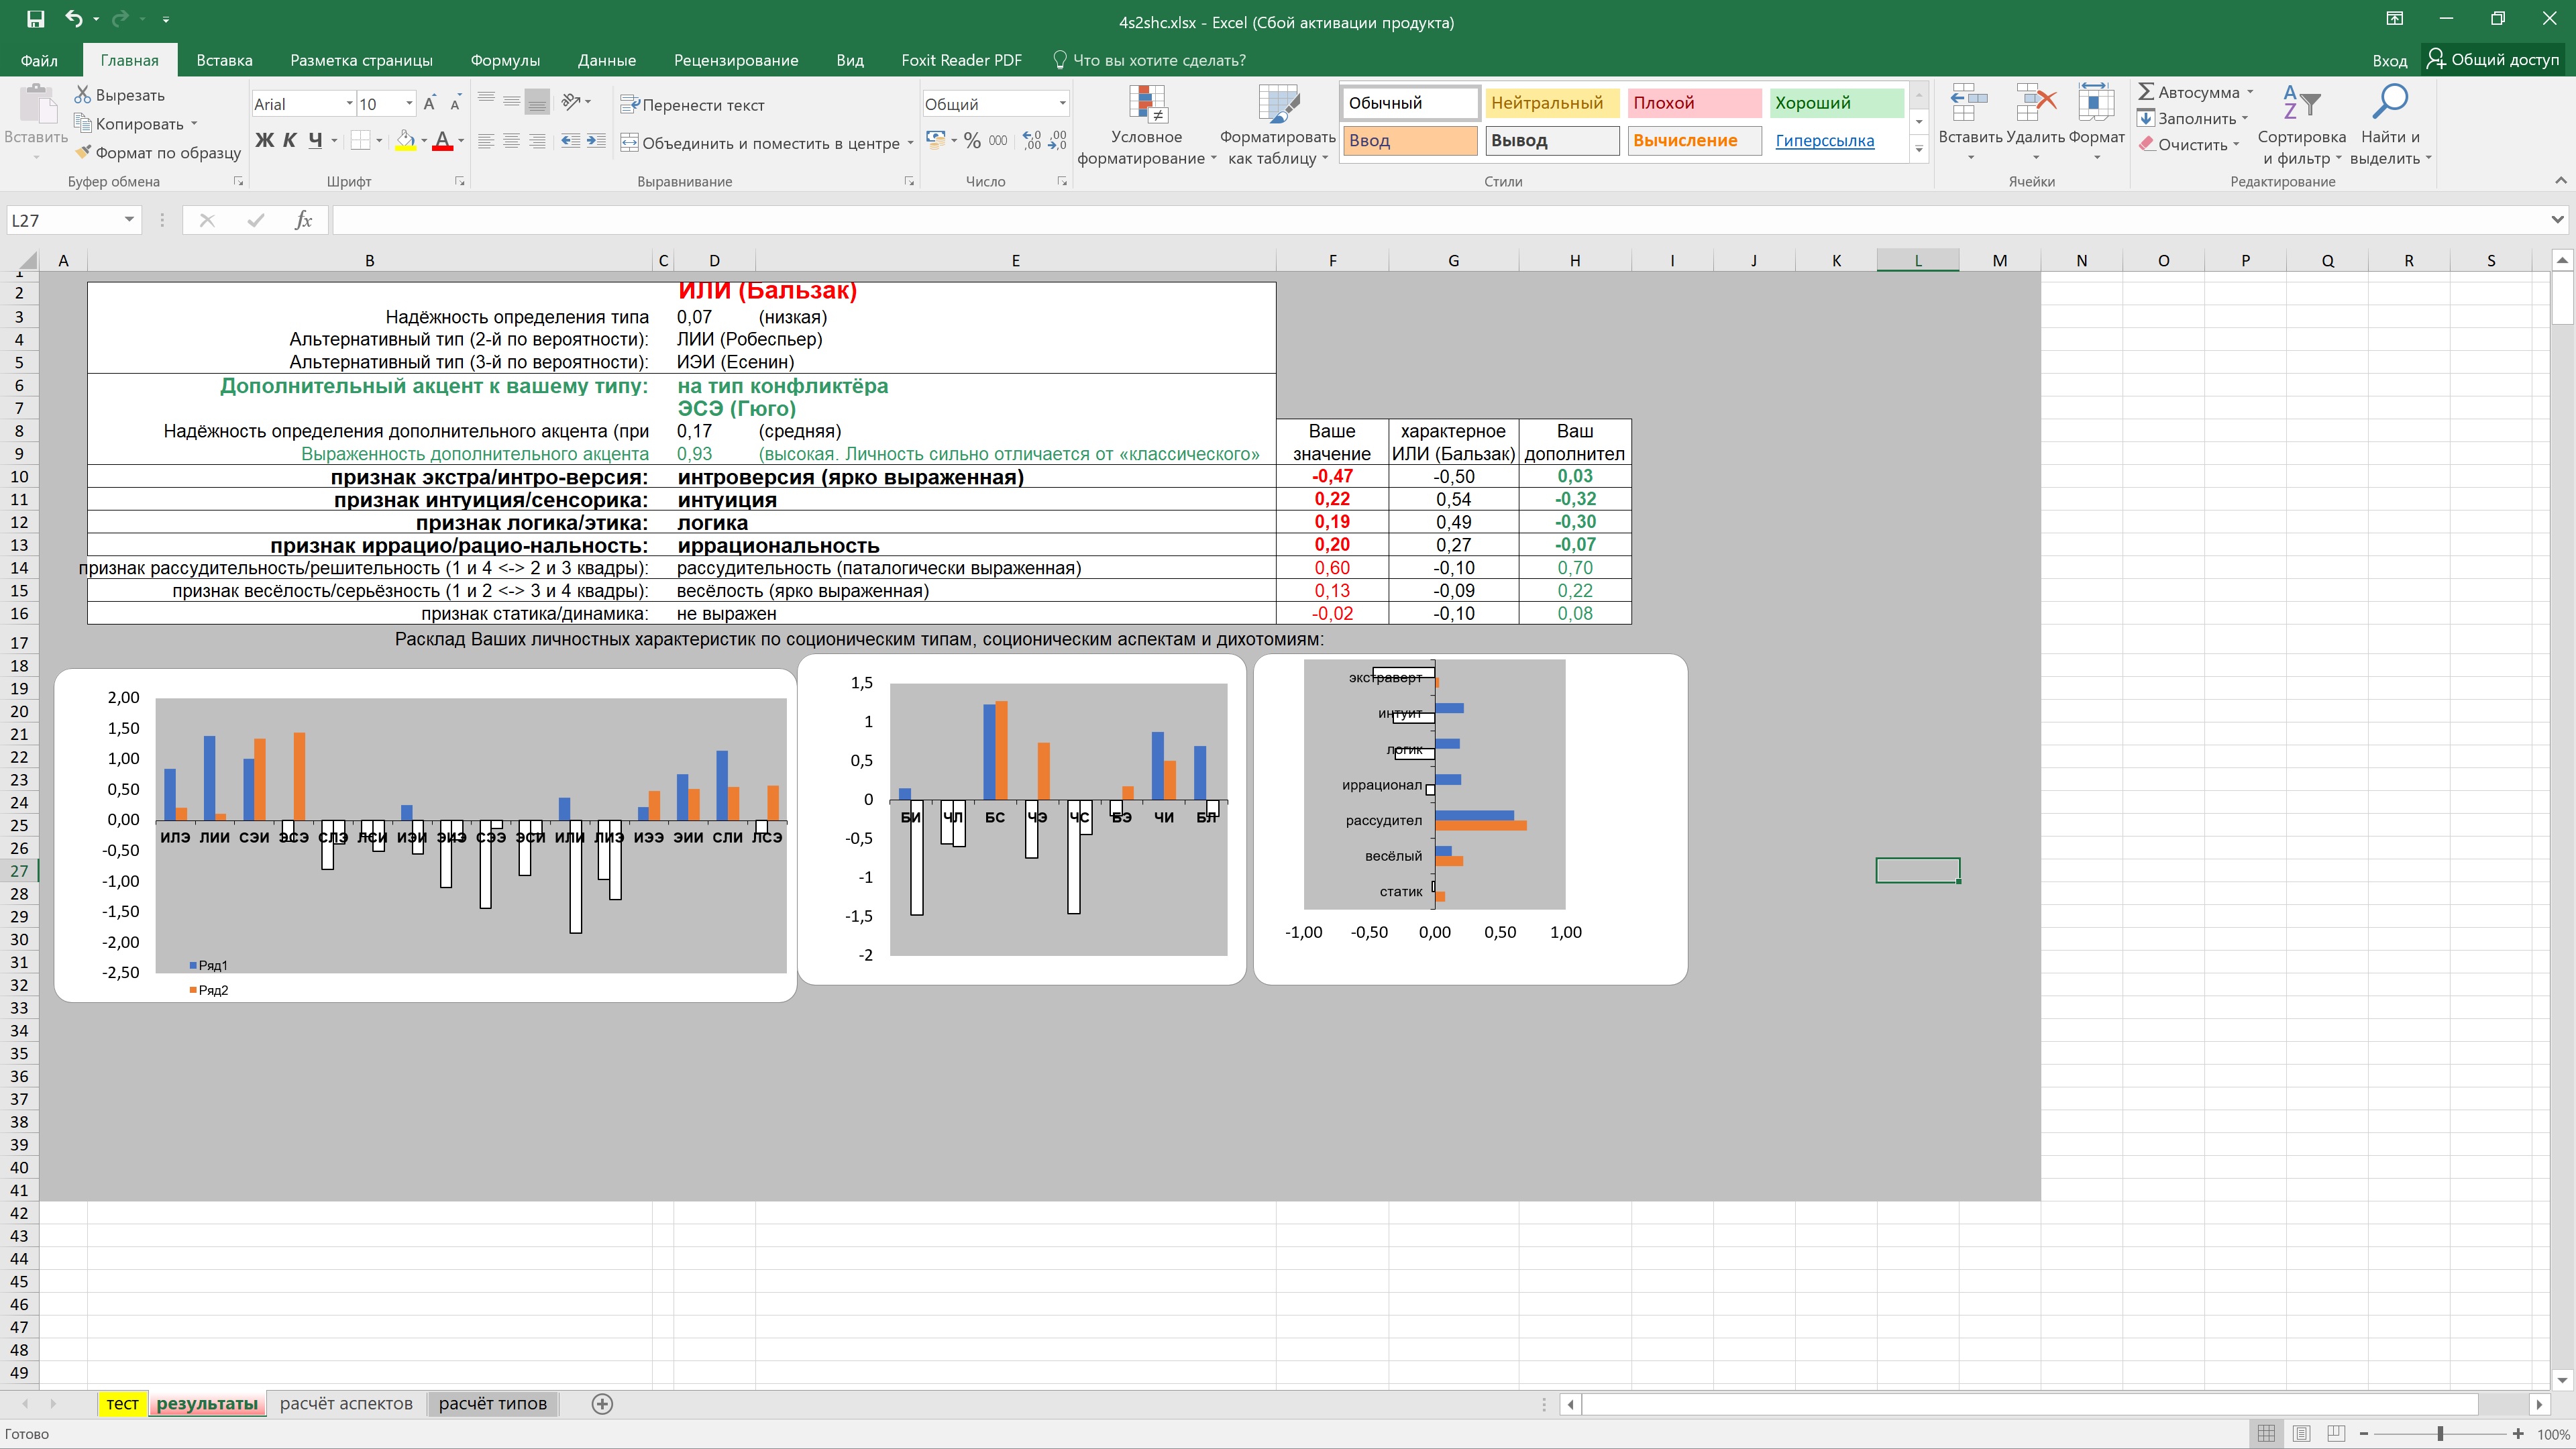Viewport: 2576px width, 1449px height.
Task: Click the new sheet plus button
Action: click(602, 1403)
